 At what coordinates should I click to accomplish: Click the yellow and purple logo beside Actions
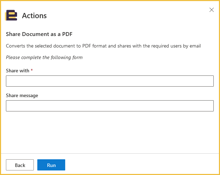pos(11,15)
